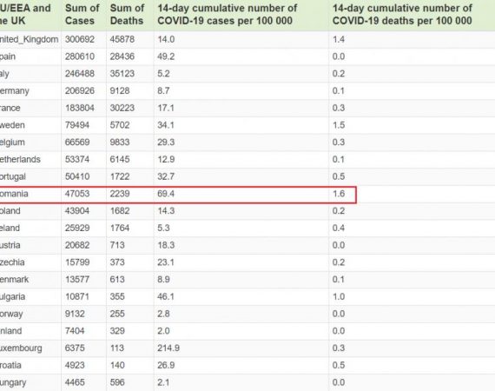Select Romania cases value 47053
This screenshot has height=391, width=495.
(x=77, y=194)
